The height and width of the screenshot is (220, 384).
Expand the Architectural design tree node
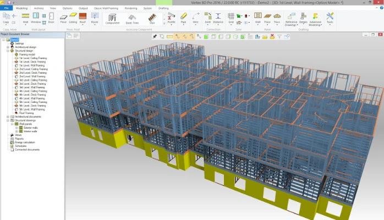click(x=8, y=47)
